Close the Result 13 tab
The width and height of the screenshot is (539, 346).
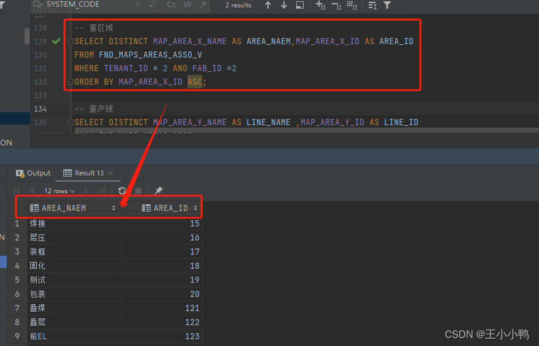click(x=111, y=173)
